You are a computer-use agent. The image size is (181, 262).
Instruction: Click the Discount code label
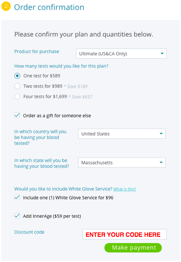[29, 232]
